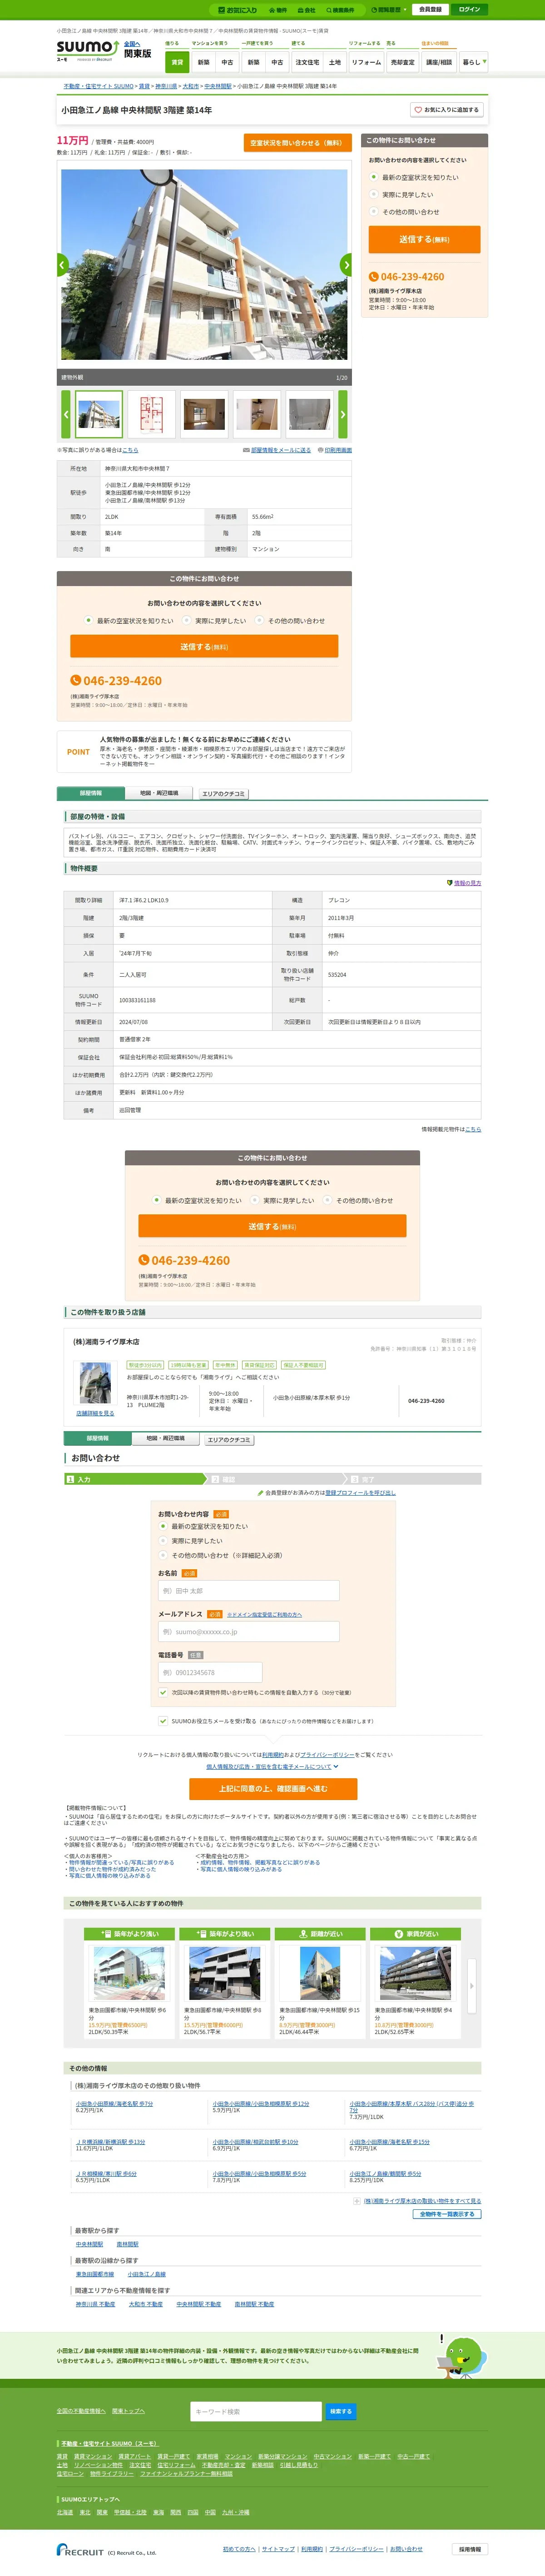Select その他の問い合わせ (詳細記入必須) in form
Screen dimensions: 545x2576
[163, 1556]
